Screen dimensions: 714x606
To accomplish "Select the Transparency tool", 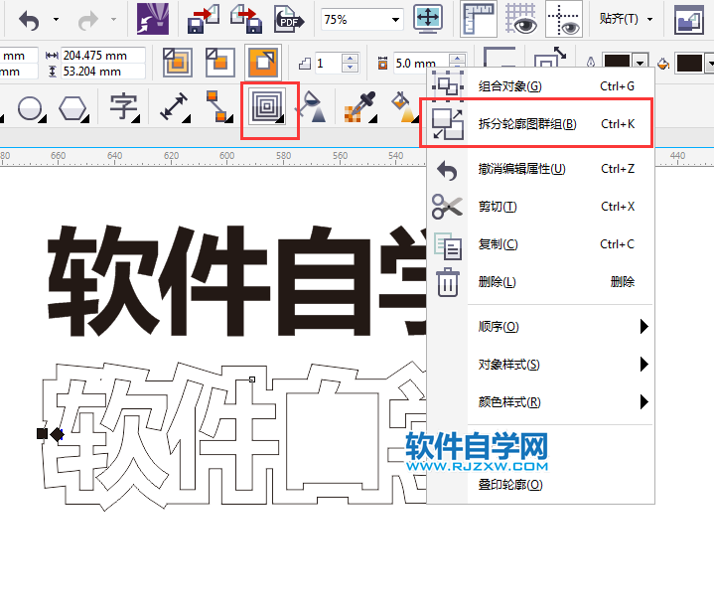I will (311, 107).
